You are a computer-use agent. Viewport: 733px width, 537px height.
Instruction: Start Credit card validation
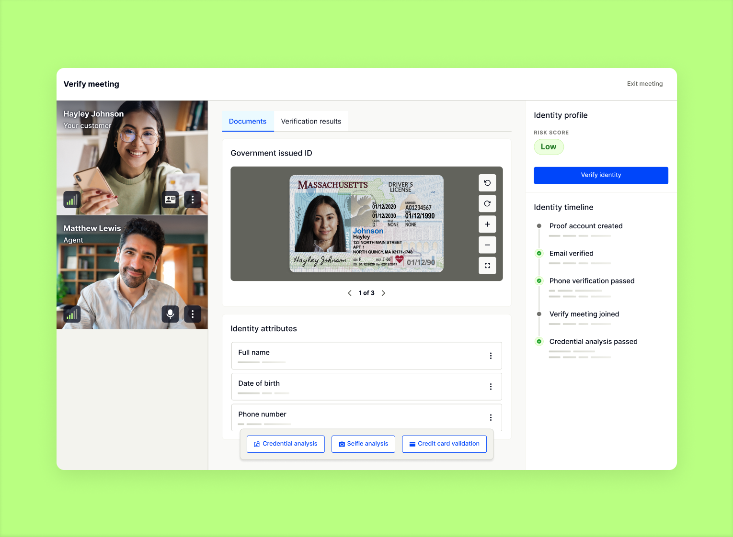pyautogui.click(x=444, y=444)
